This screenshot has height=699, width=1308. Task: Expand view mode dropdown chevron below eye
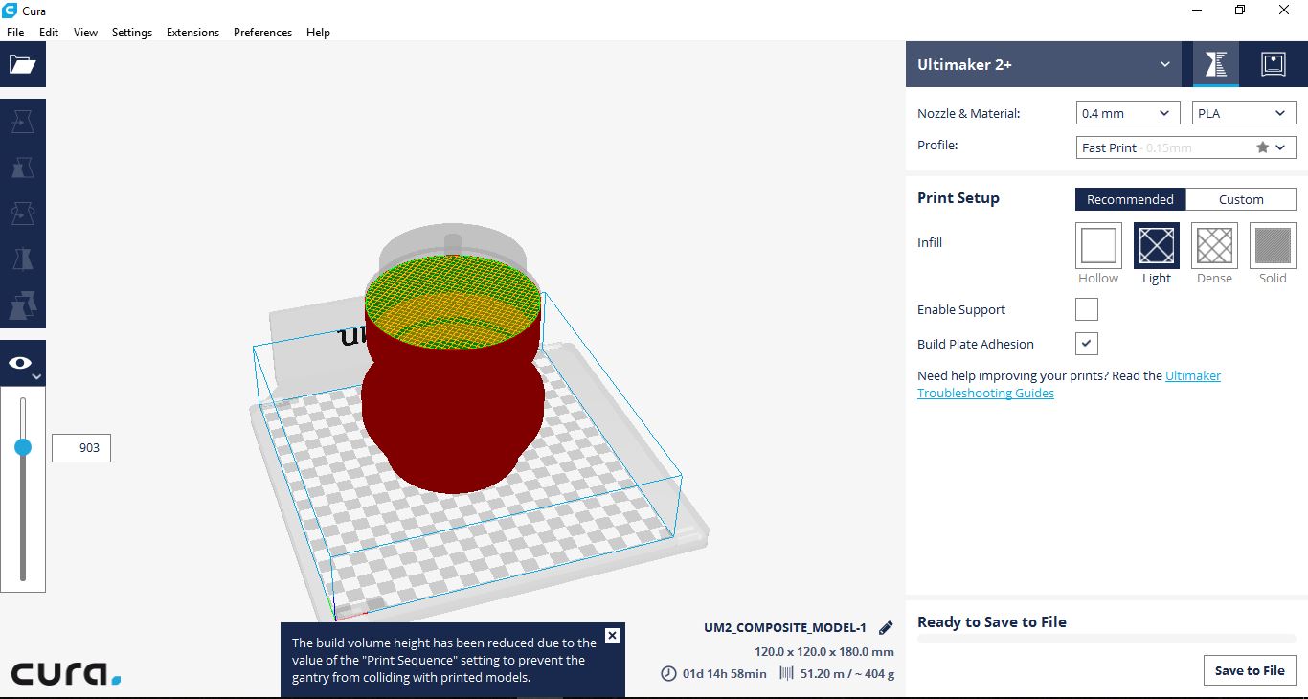tap(36, 378)
